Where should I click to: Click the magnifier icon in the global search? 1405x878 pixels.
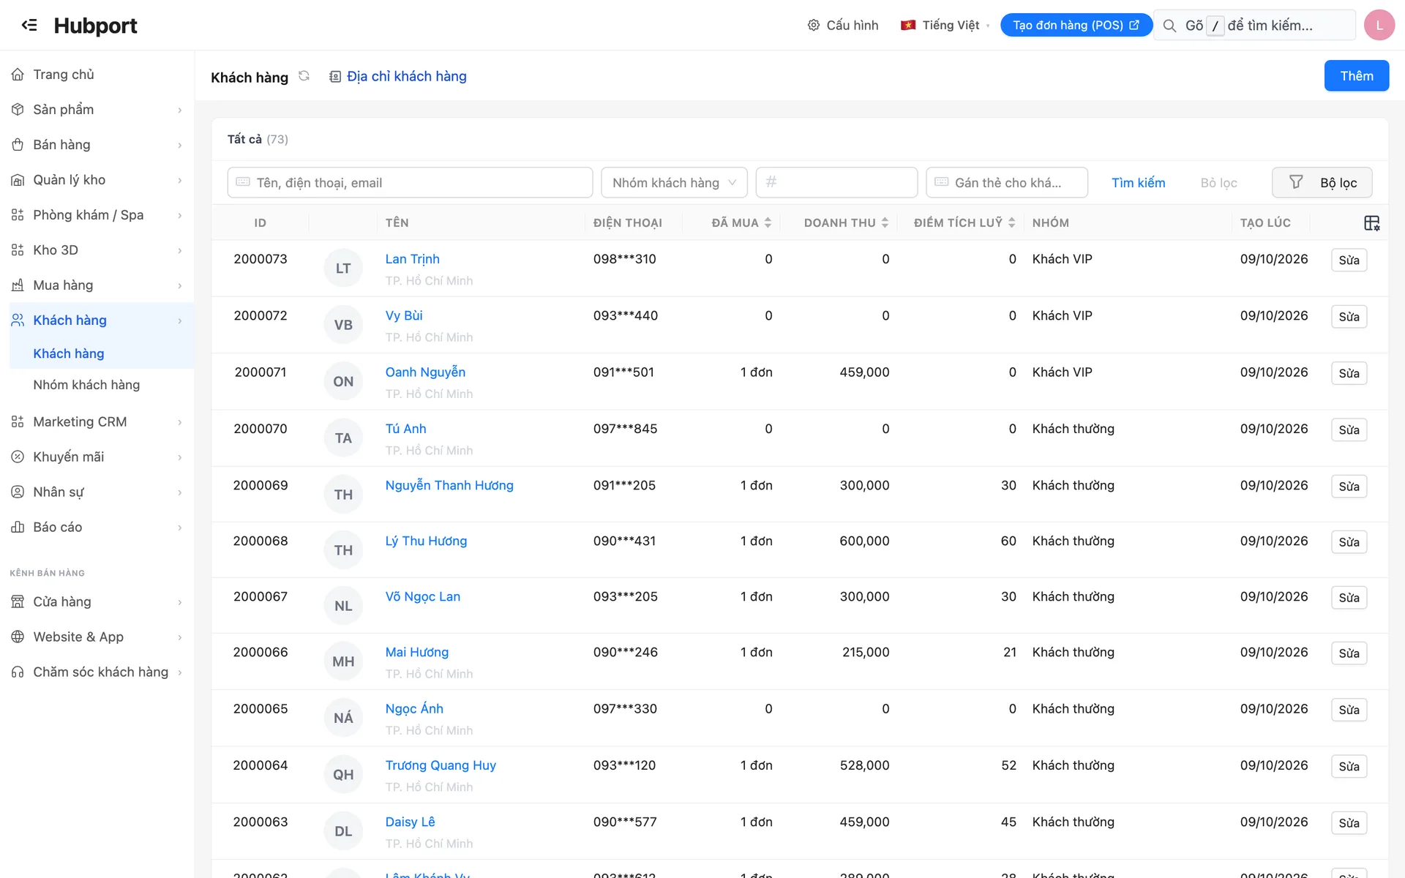pyautogui.click(x=1169, y=26)
